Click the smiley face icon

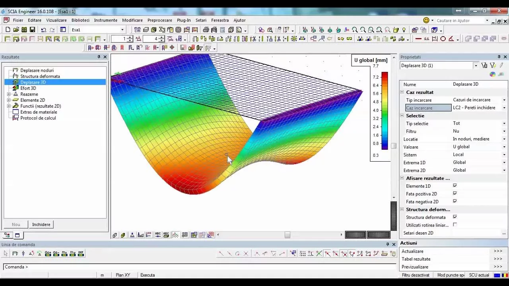(426, 20)
